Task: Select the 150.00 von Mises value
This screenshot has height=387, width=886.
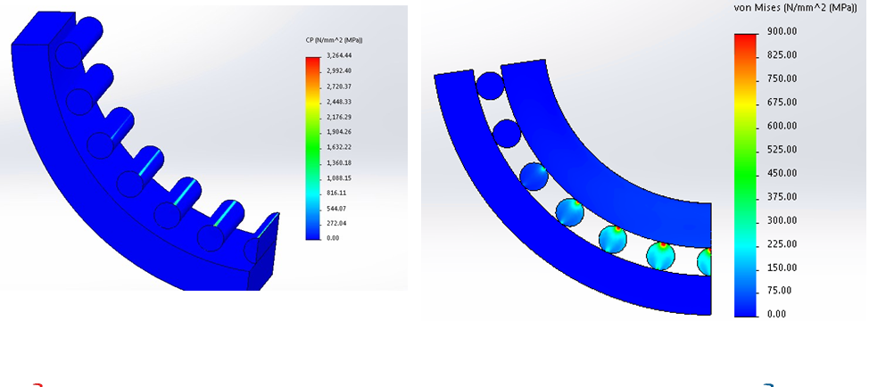Action: click(x=782, y=268)
